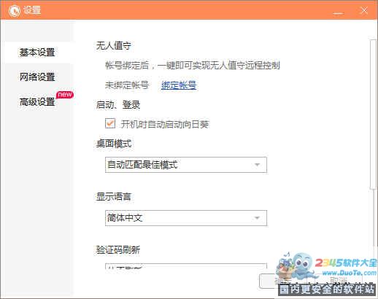Open the 自动匹配最佳模式 combo box
Image resolution: width=378 pixels, height=299 pixels.
pos(186,165)
